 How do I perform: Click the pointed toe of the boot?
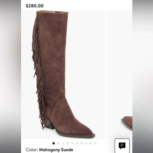click(x=88, y=133)
